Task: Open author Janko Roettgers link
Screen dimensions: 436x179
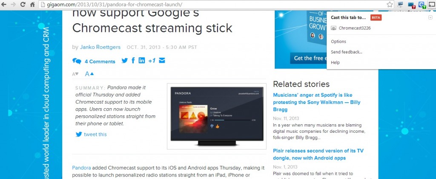Action: [x=100, y=47]
